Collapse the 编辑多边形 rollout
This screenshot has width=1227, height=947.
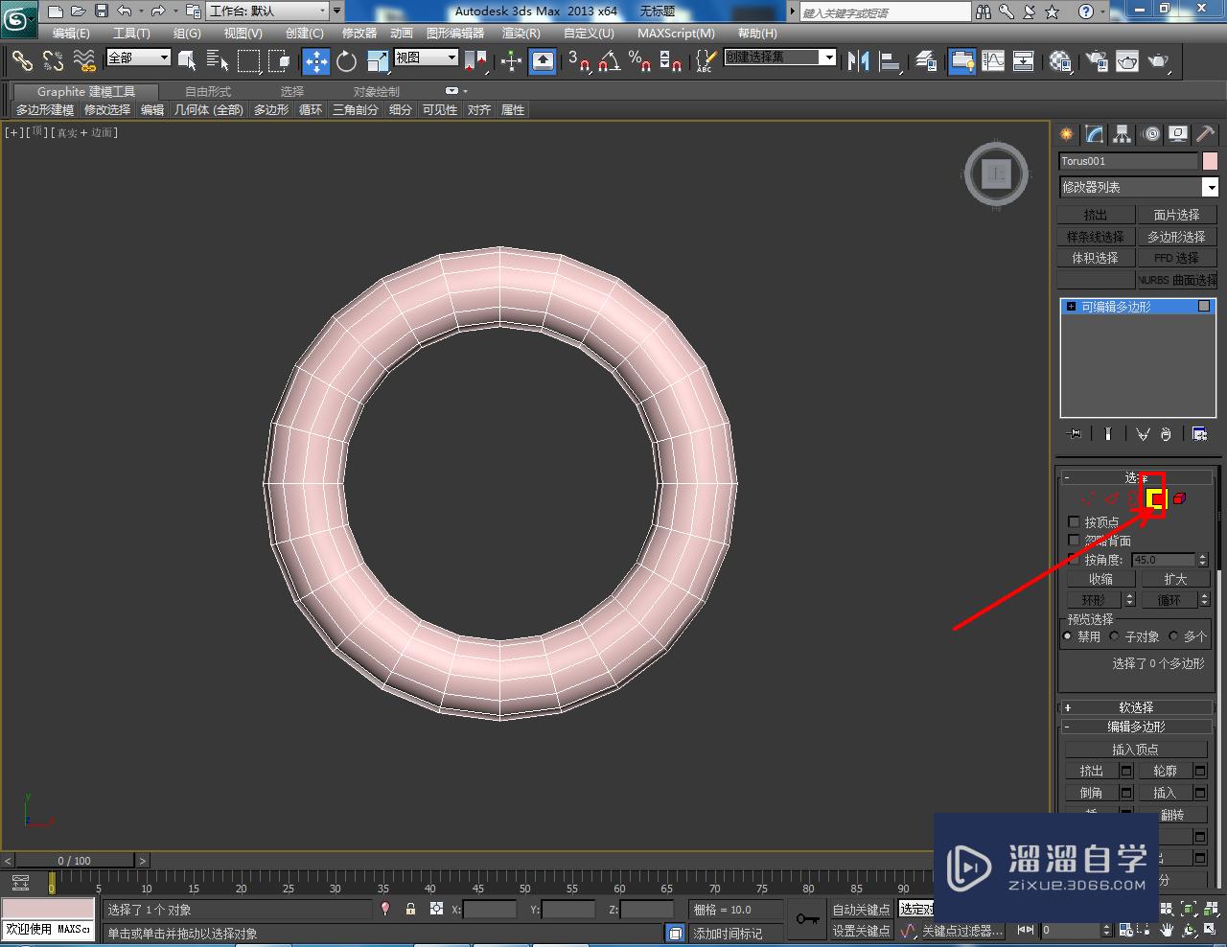click(x=1136, y=727)
